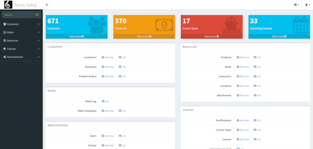Open List for EMail Log
313x149 pixels.
[x=105, y=101]
